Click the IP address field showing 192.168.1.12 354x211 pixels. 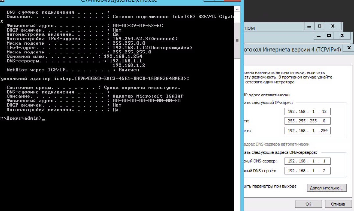[307, 111]
